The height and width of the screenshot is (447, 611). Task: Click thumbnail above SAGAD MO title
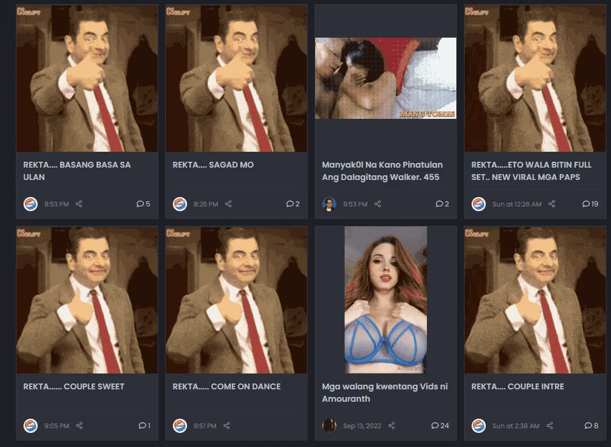(236, 78)
